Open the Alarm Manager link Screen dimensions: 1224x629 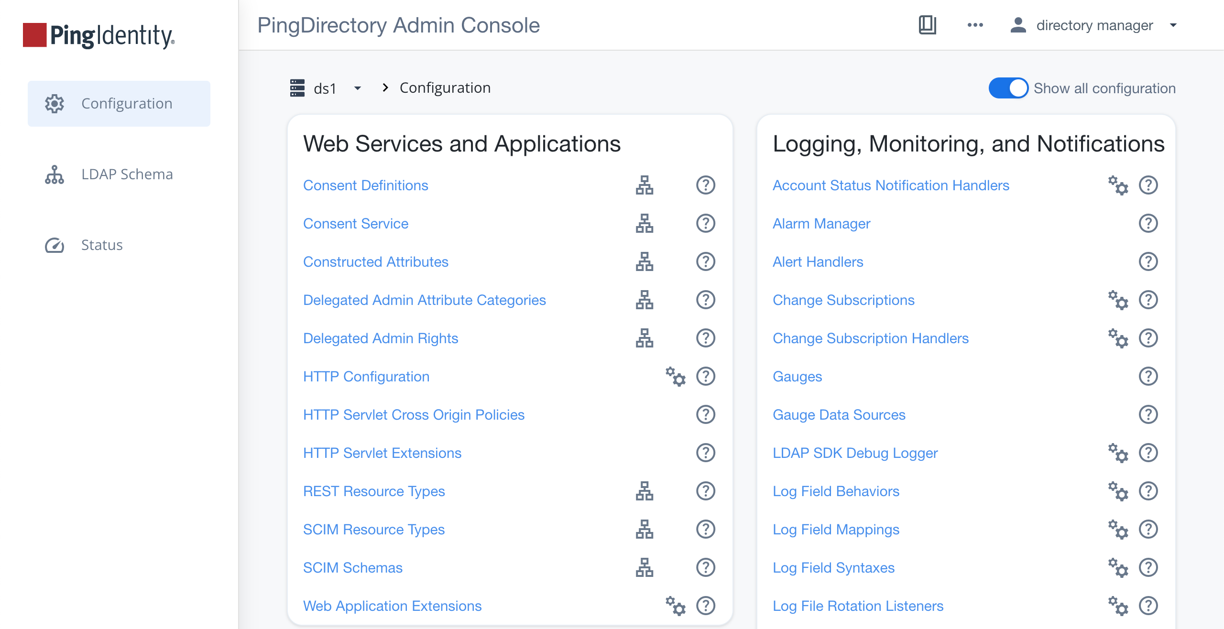821,224
